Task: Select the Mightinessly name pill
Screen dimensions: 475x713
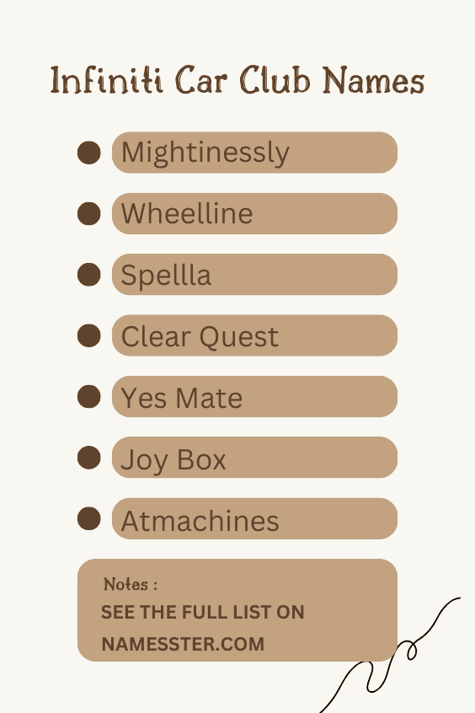Action: tap(254, 153)
